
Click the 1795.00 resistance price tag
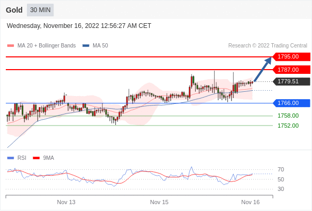[291, 57]
